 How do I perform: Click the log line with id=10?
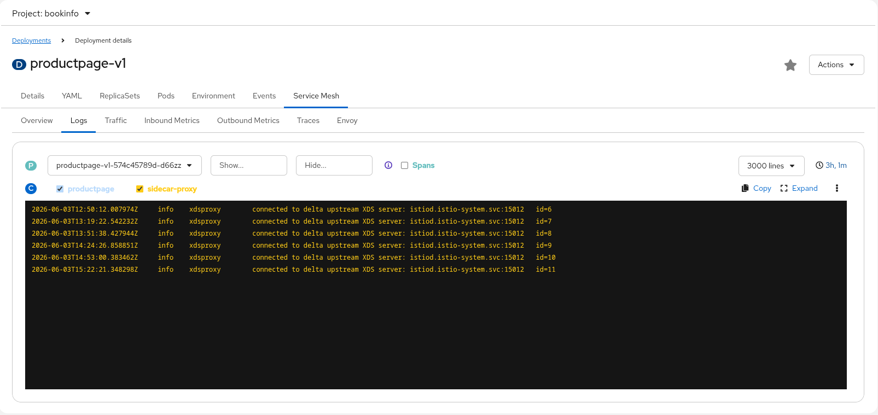[294, 258]
